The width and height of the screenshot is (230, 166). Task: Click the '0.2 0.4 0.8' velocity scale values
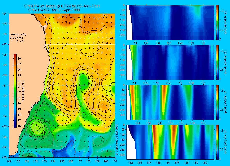pos(17,38)
